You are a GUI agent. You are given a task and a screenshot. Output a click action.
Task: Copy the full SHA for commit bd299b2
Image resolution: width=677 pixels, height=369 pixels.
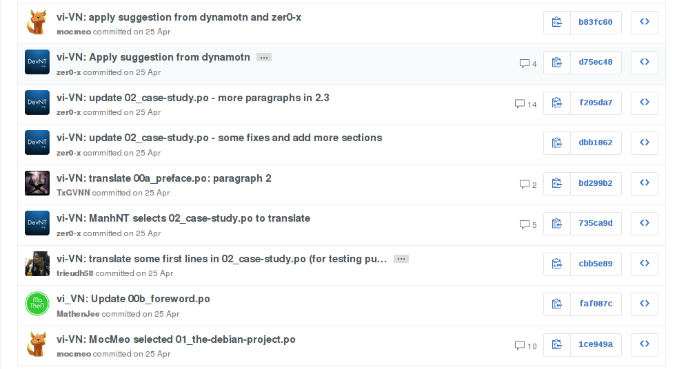tap(557, 184)
